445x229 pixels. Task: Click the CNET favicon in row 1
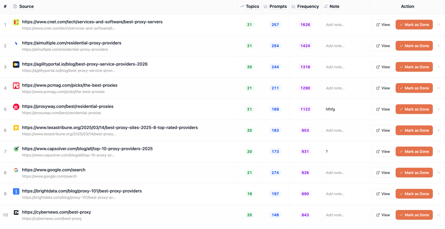click(16, 22)
